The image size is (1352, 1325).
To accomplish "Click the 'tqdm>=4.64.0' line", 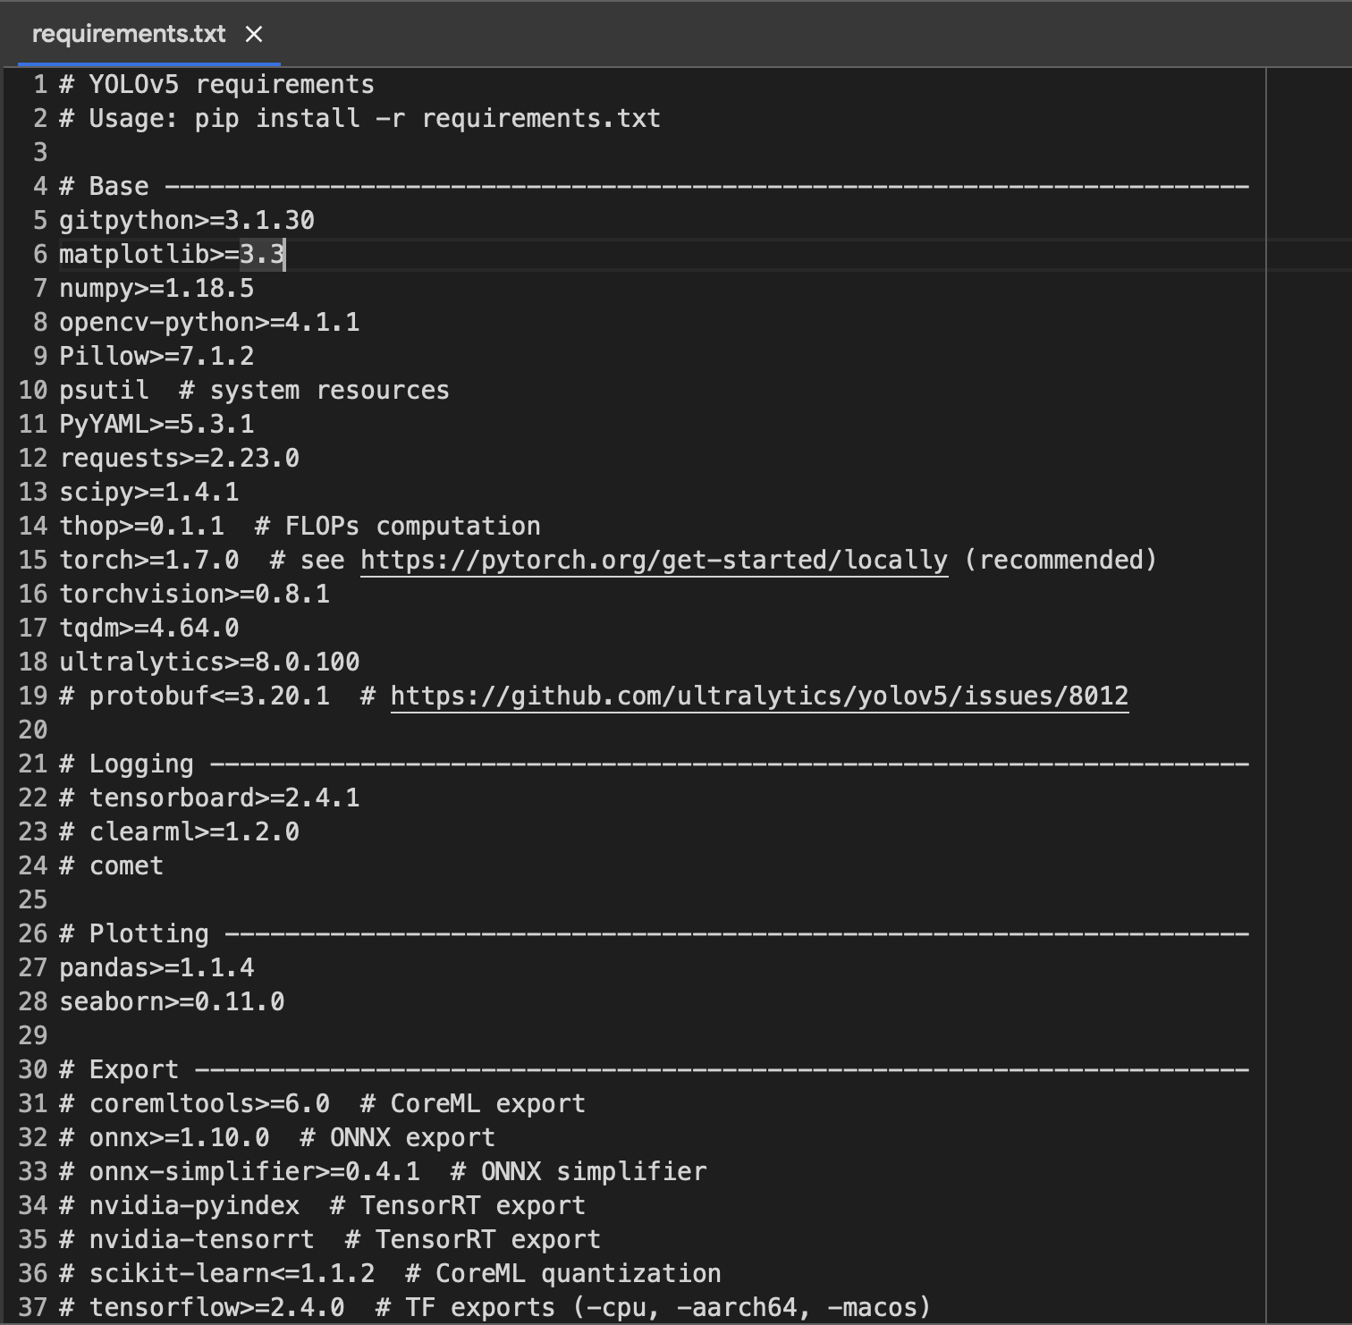I will point(149,628).
